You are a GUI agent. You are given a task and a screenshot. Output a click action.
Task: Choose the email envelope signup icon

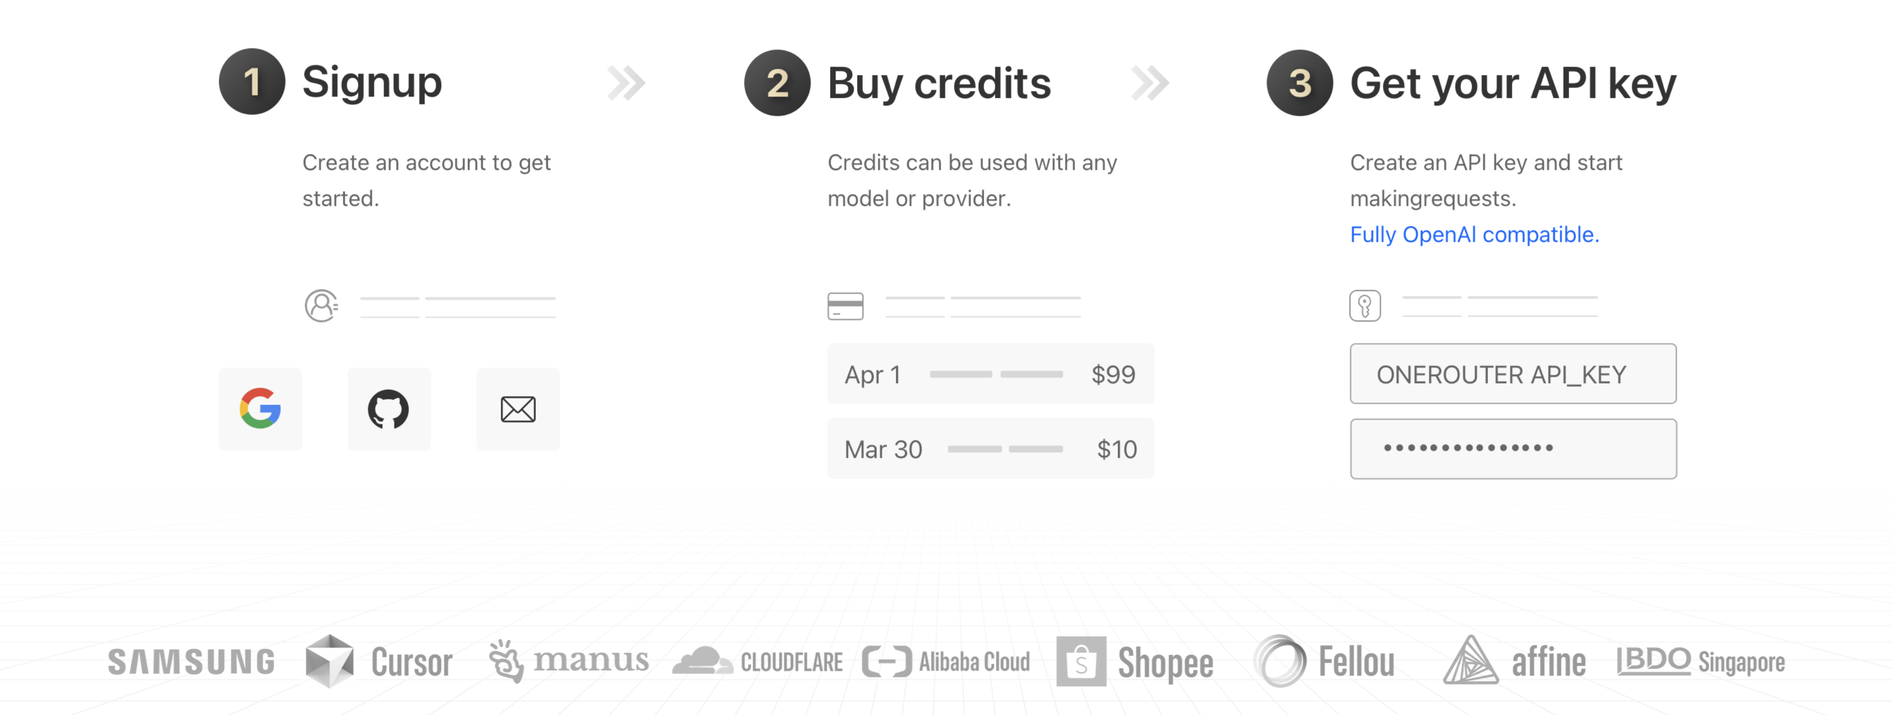tap(518, 408)
